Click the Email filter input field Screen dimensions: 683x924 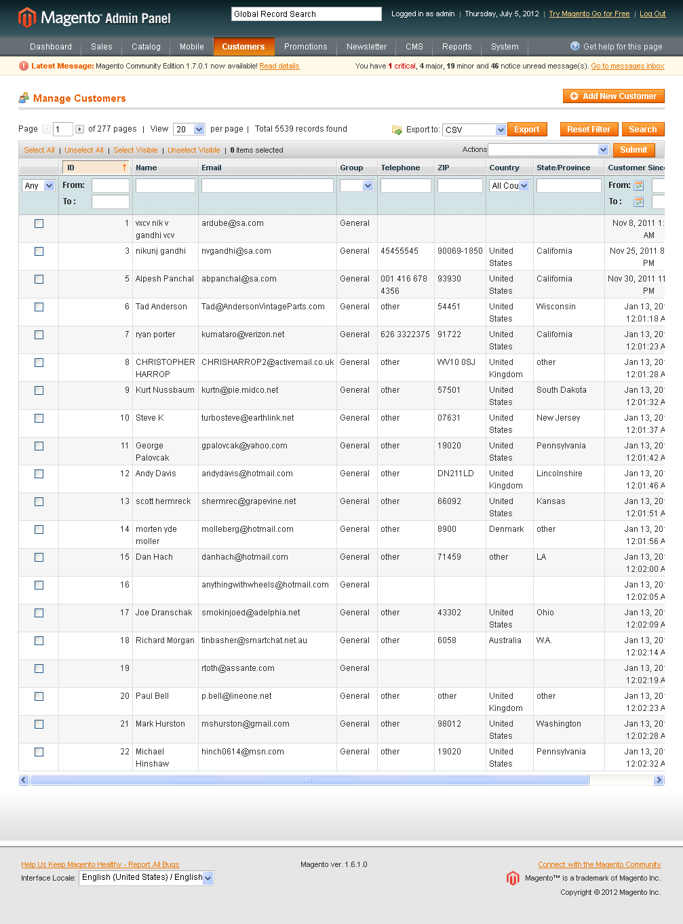point(267,185)
